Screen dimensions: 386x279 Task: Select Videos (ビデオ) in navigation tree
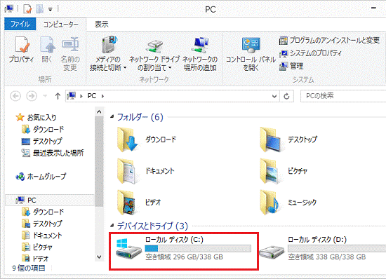(x=35, y=258)
